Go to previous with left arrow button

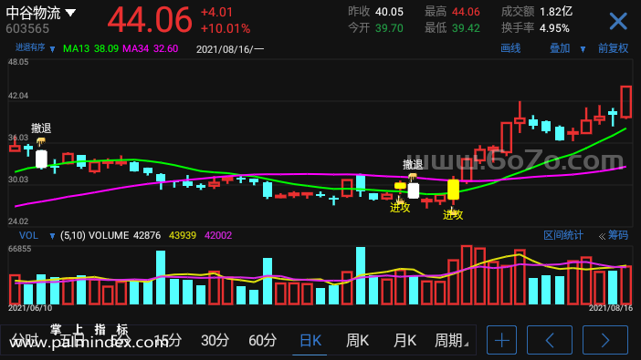[550, 340]
